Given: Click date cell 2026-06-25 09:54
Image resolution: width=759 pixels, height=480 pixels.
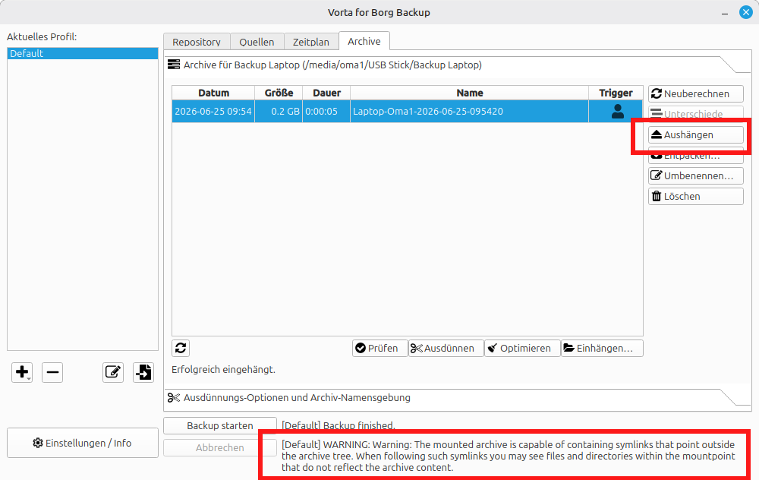Looking at the screenshot, I should point(213,112).
